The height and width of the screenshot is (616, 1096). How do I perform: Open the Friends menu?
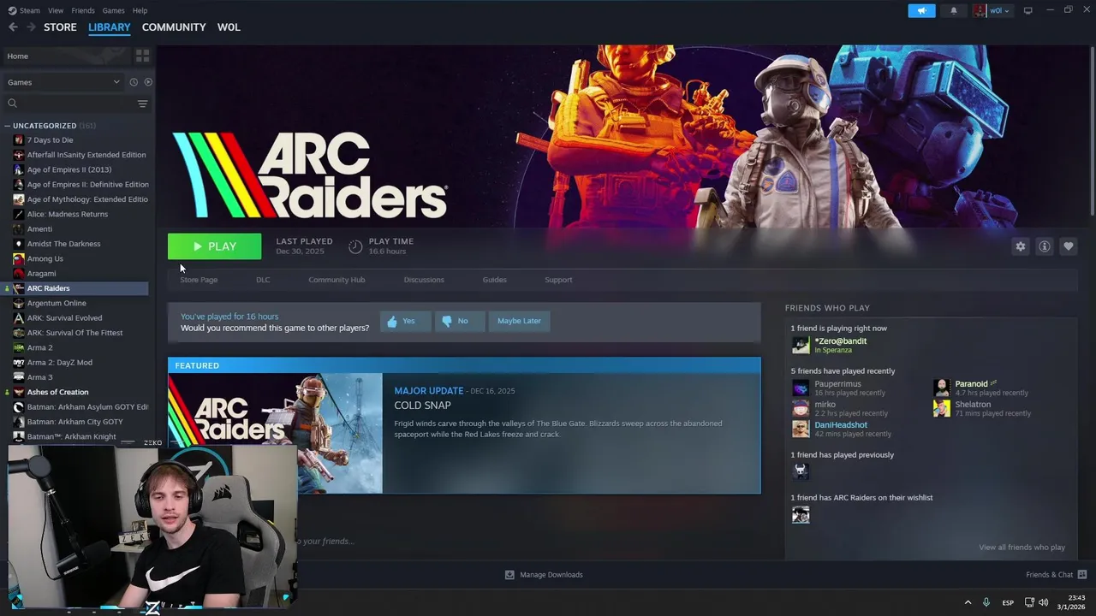click(83, 10)
